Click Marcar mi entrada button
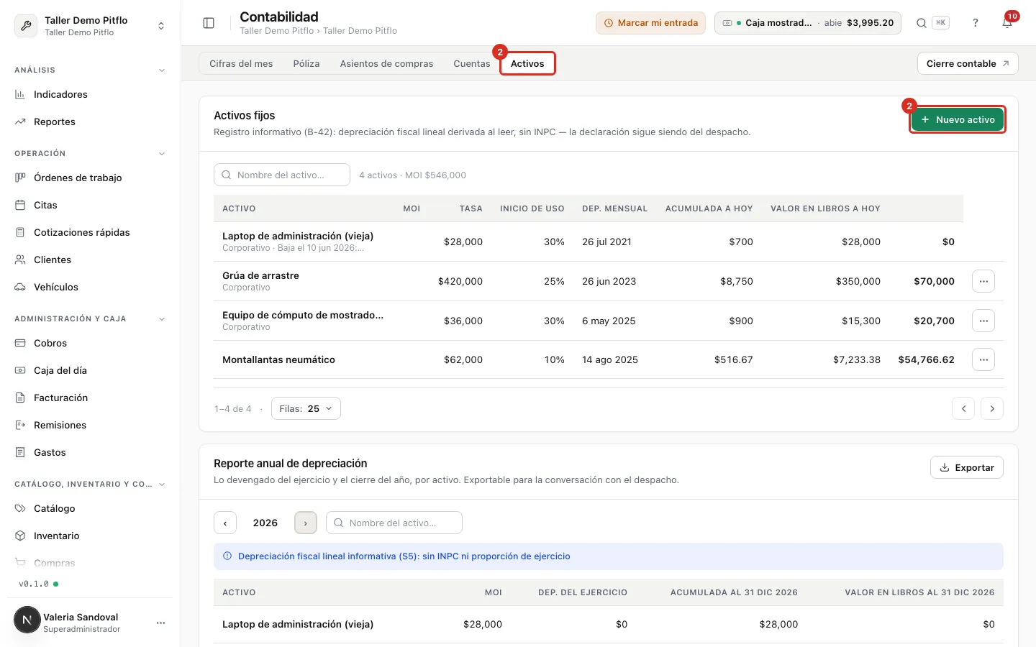 pyautogui.click(x=650, y=23)
